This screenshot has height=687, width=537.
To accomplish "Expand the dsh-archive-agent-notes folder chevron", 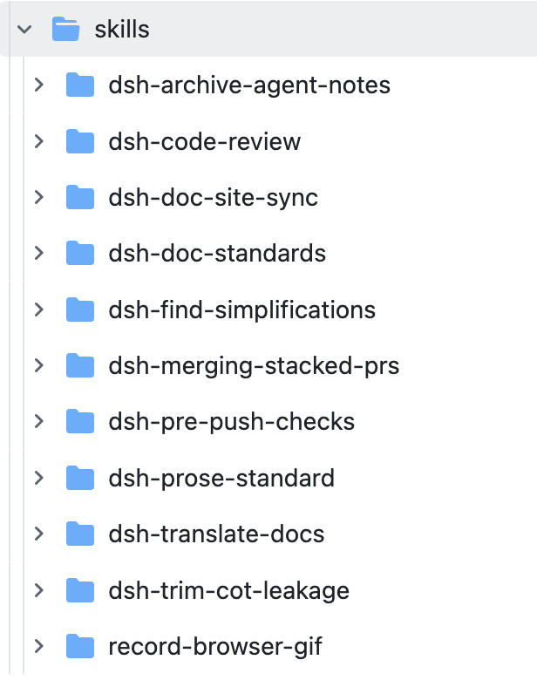I will click(x=39, y=85).
